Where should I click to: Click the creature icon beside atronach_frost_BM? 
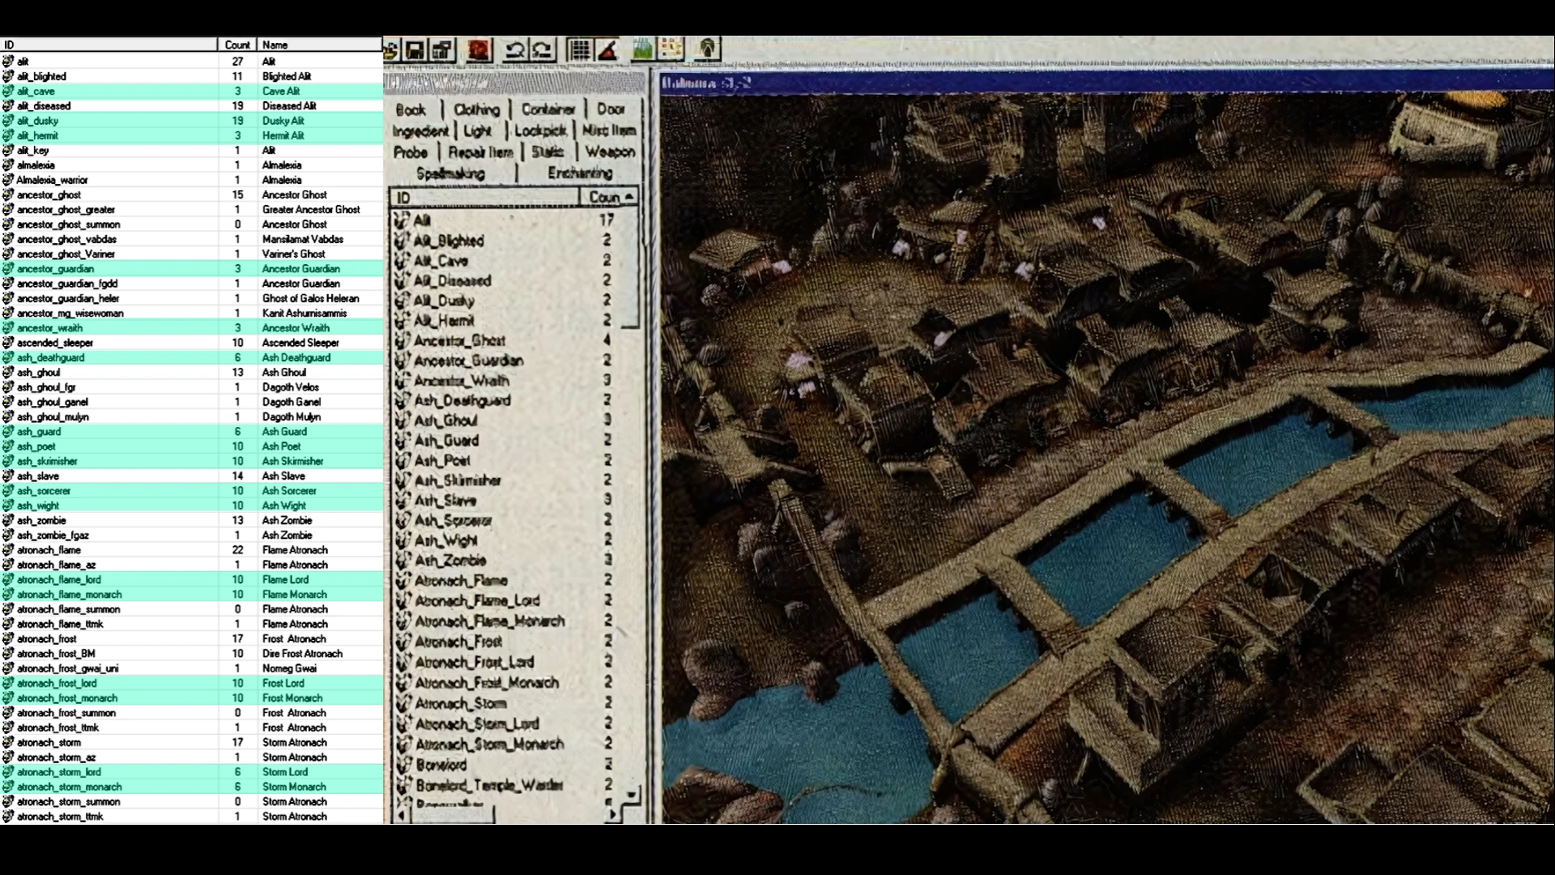8,654
